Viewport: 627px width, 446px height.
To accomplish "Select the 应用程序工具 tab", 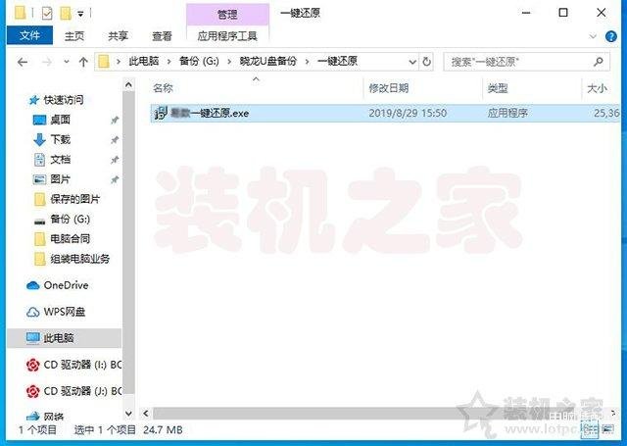I will (x=227, y=36).
